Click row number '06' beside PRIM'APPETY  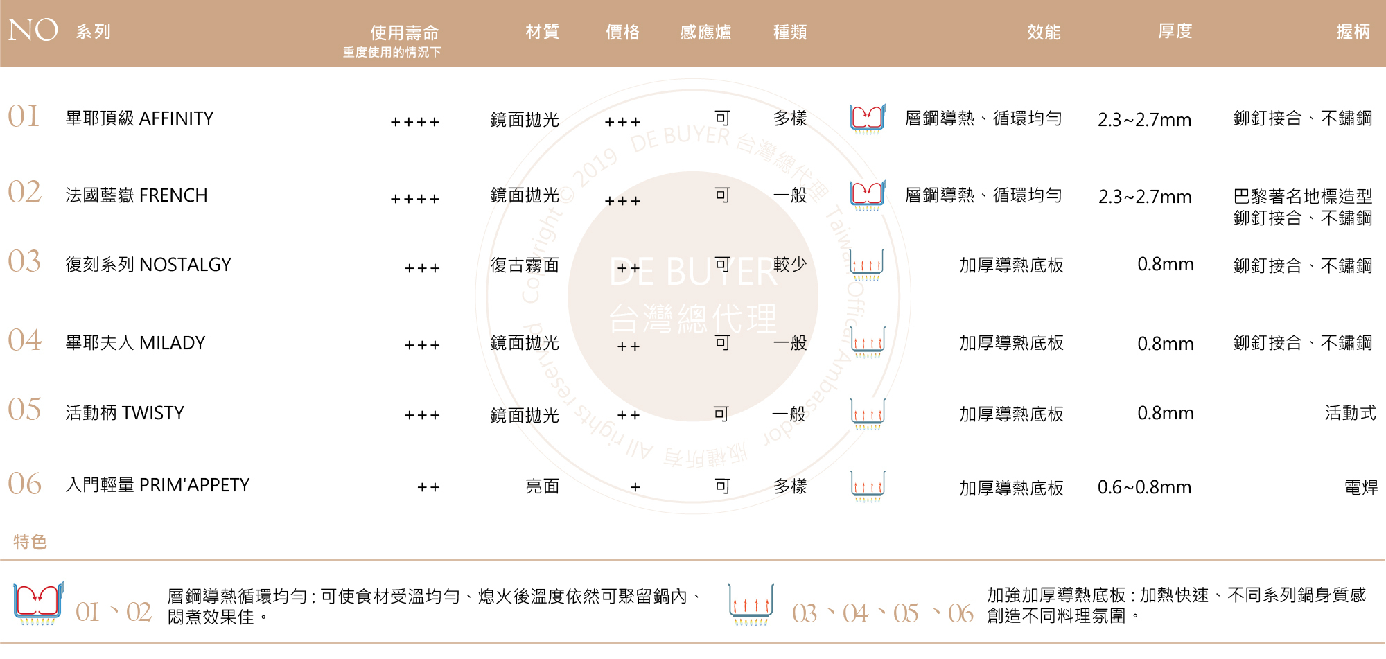pos(24,484)
